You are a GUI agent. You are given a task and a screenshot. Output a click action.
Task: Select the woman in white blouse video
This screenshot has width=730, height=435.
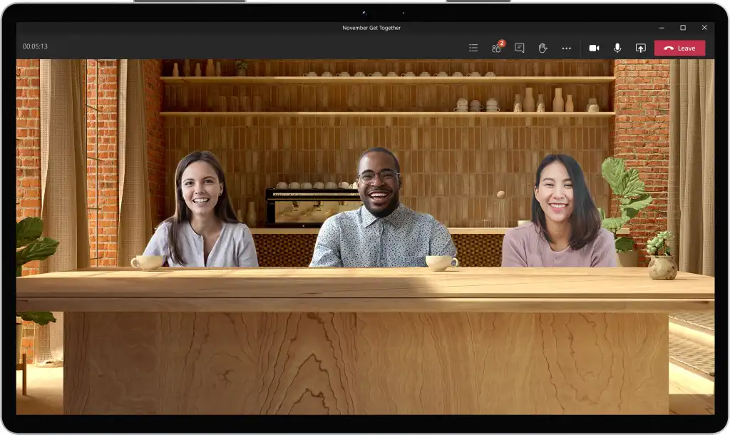coord(200,209)
